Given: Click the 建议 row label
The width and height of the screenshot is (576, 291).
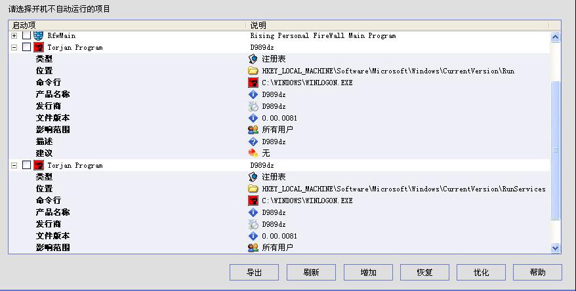Looking at the screenshot, I should (x=44, y=153).
